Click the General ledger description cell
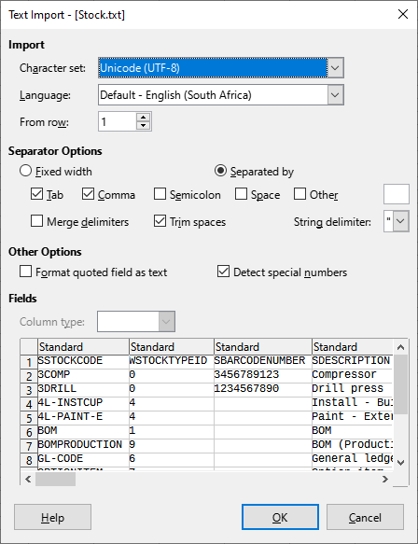Image resolution: width=418 pixels, height=544 pixels. (352, 459)
